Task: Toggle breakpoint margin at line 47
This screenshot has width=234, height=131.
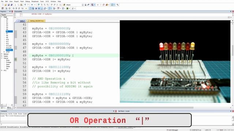Action: click(x=16, y=48)
